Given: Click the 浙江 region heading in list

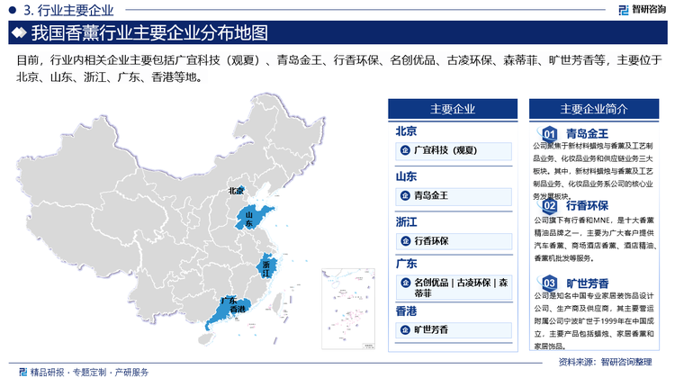Looking at the screenshot, I should 406,222.
